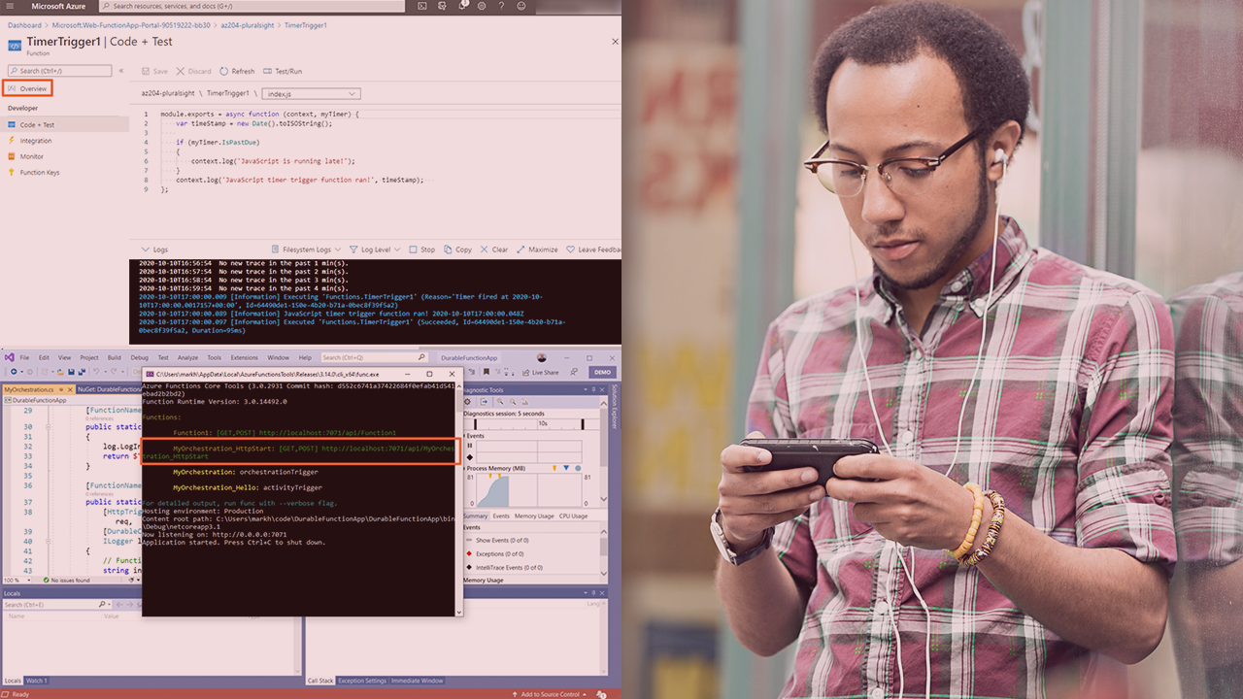
Task: Collapse the sidebar with the double chevron
Action: click(121, 71)
